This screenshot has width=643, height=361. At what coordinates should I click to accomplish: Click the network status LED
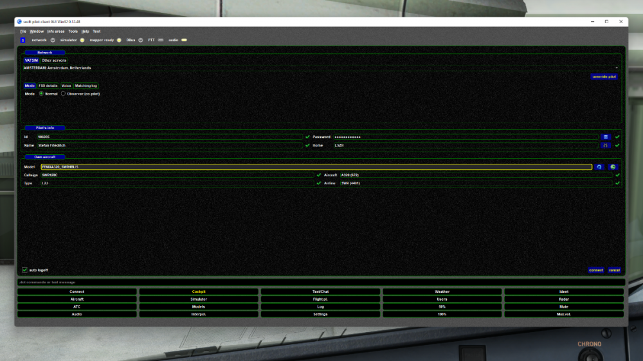pyautogui.click(x=53, y=40)
